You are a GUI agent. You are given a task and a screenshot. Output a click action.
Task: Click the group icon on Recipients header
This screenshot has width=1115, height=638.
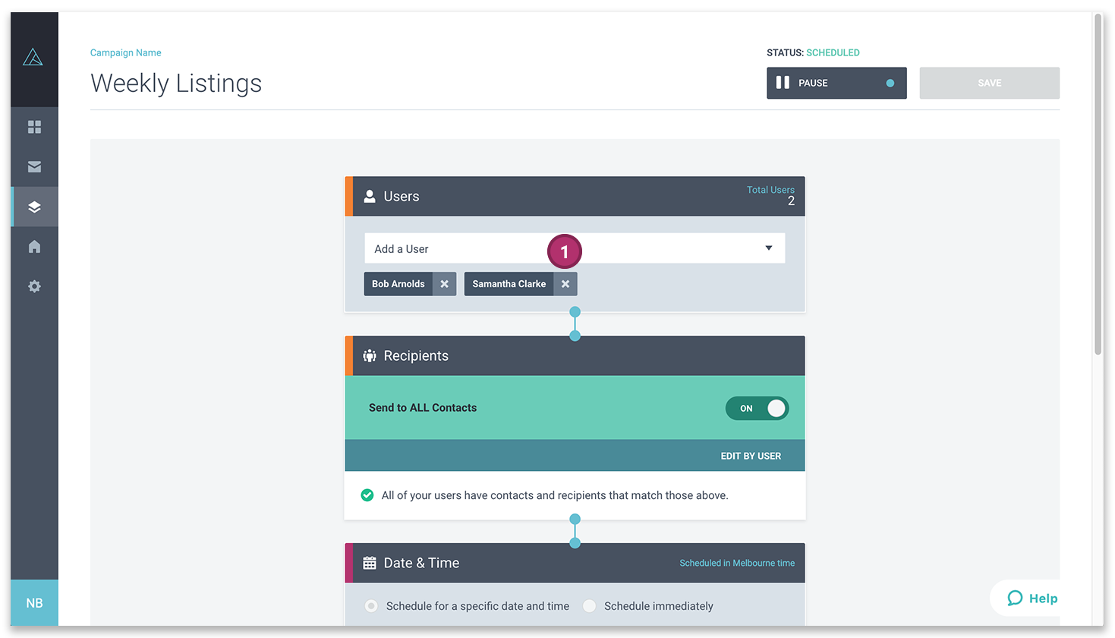(370, 355)
